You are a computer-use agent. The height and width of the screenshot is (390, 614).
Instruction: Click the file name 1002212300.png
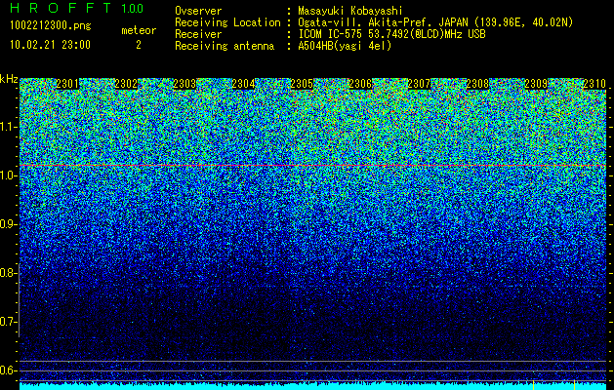(51, 26)
